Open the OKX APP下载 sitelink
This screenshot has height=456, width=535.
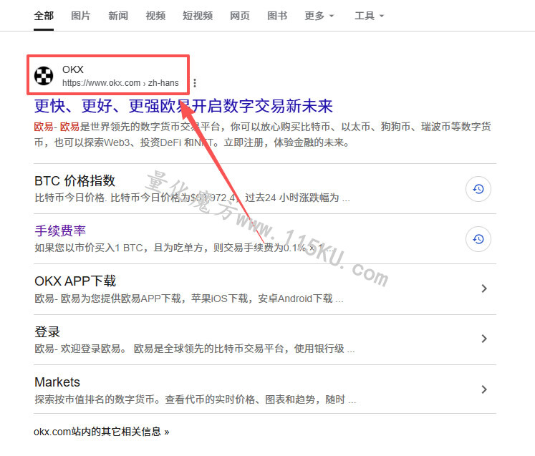point(75,281)
